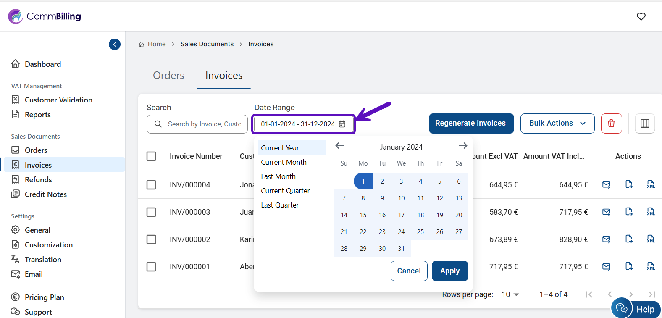Check the box for INV/000004

point(151,185)
